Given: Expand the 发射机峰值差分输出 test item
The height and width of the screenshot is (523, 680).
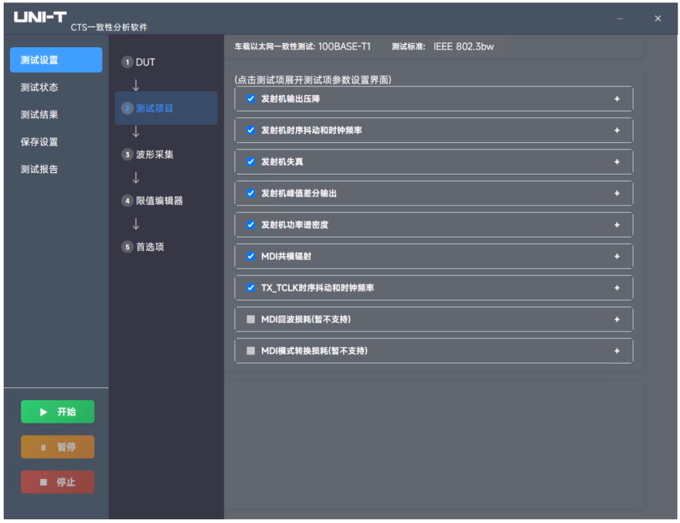Looking at the screenshot, I should pyautogui.click(x=434, y=193).
